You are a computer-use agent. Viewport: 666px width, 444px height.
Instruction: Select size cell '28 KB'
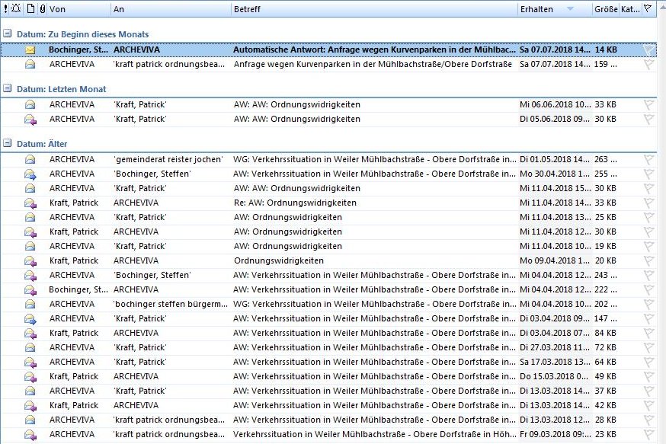click(x=605, y=420)
